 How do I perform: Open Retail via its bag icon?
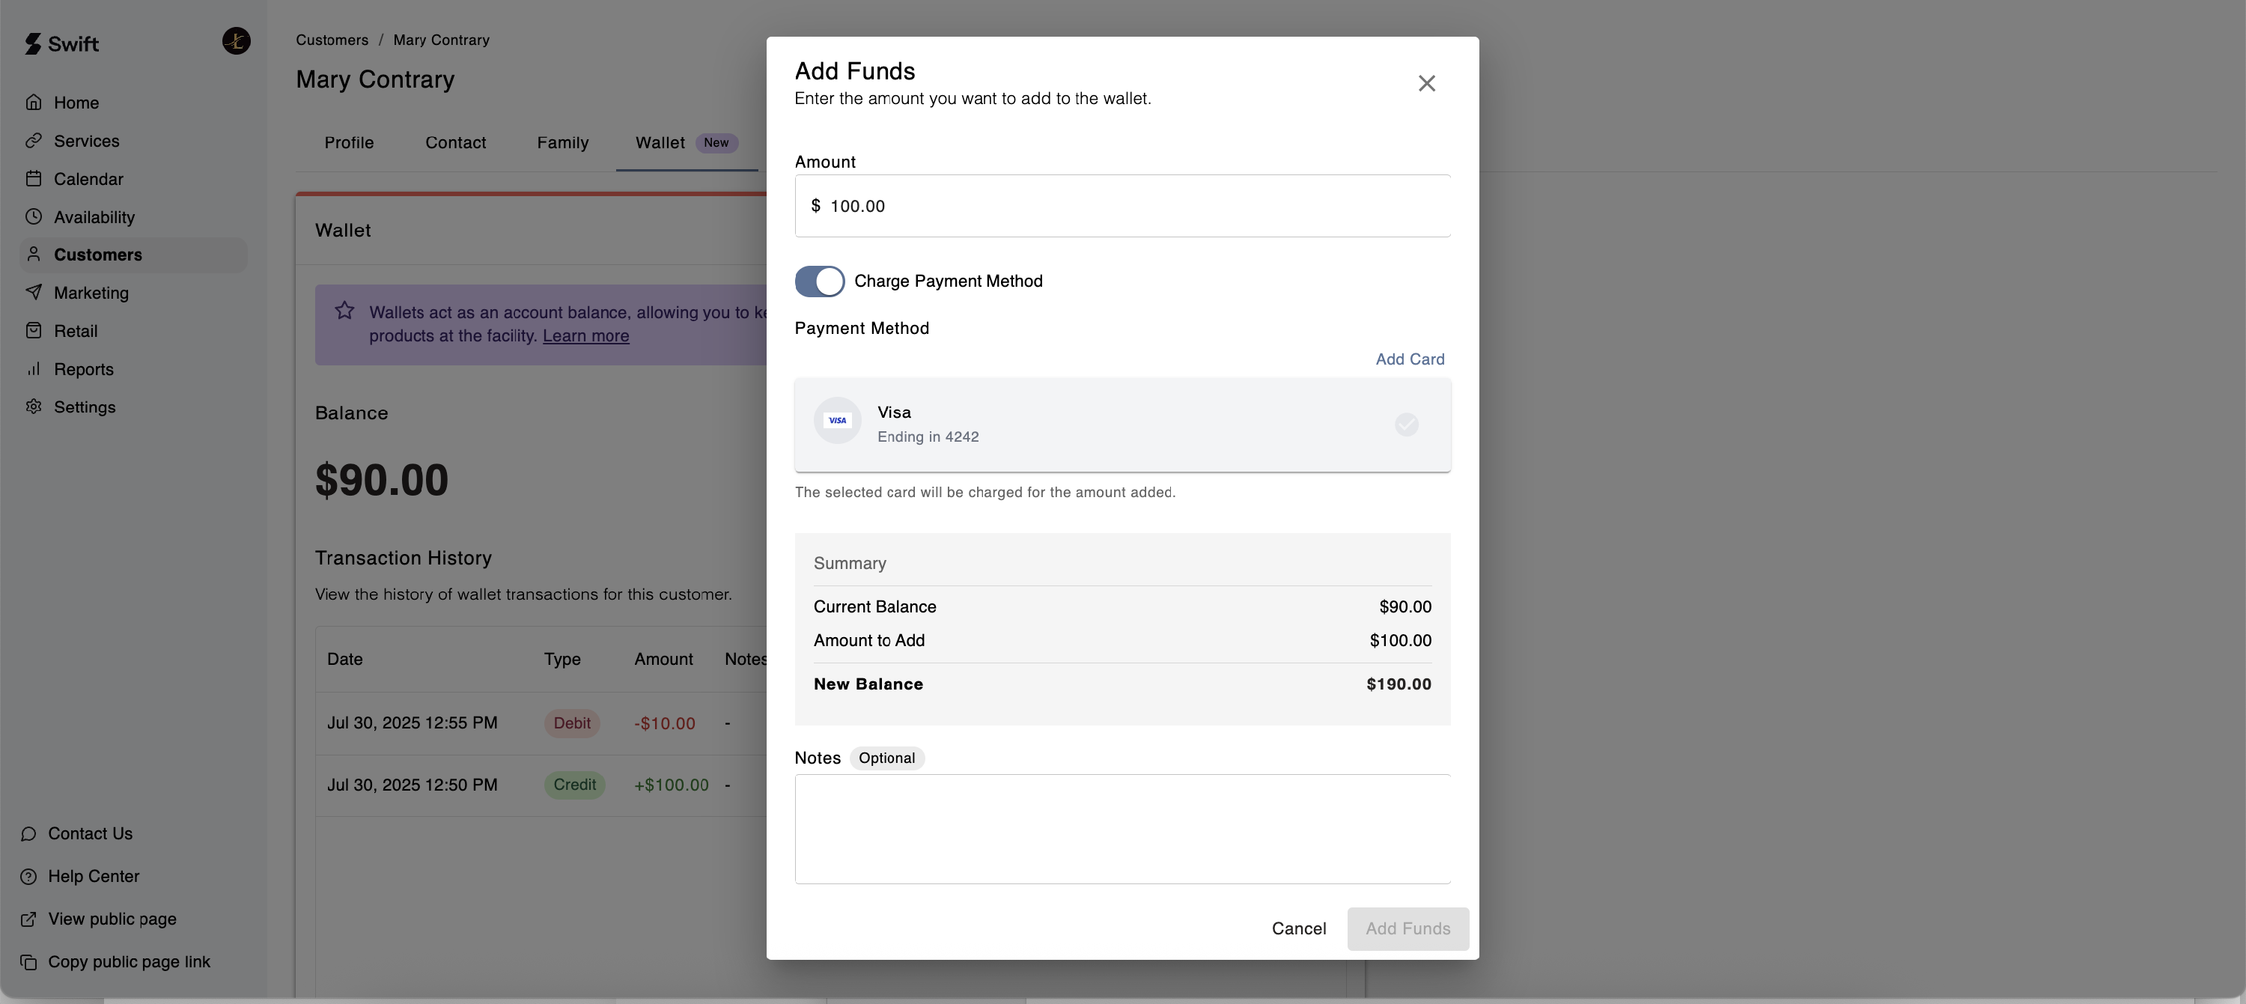pyautogui.click(x=33, y=332)
